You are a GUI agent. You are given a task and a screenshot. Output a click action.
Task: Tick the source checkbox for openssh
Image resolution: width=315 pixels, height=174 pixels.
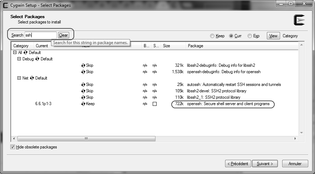coord(154,104)
